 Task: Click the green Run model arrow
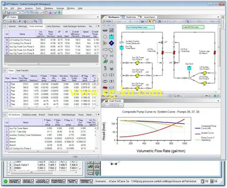[x=59, y=12]
